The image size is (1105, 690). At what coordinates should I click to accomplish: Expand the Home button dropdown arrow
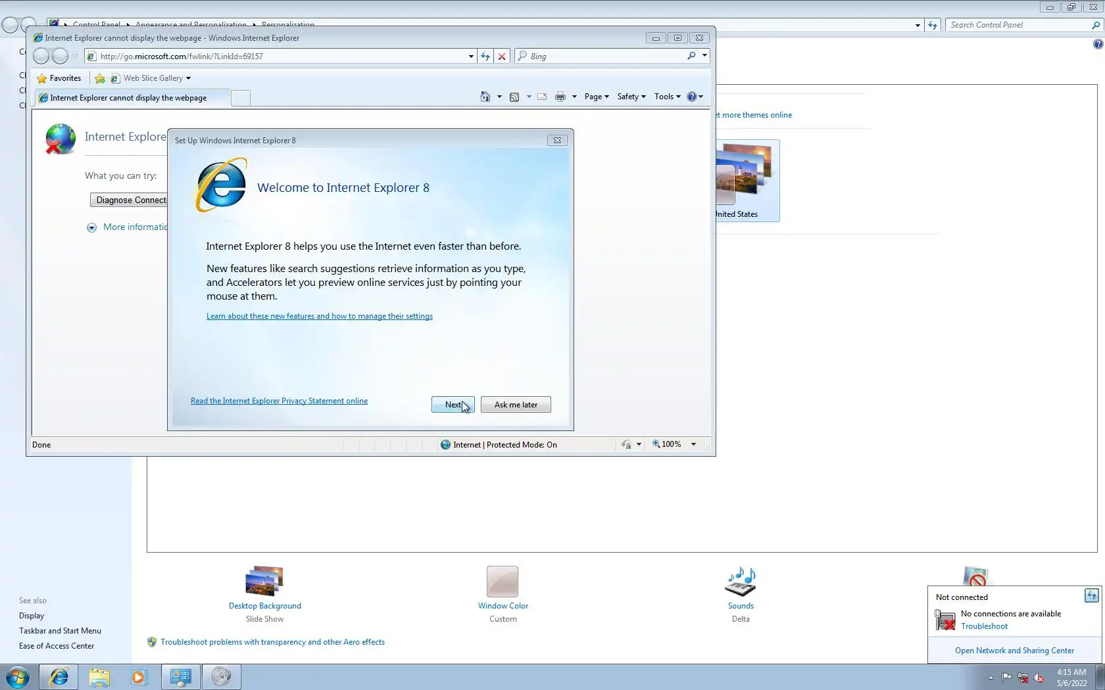[499, 97]
